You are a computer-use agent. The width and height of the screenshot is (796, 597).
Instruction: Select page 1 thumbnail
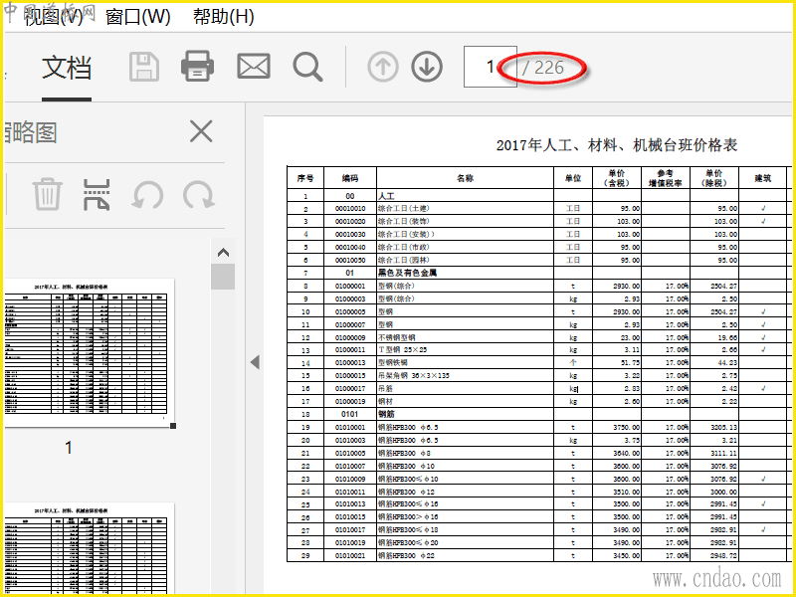click(x=90, y=353)
